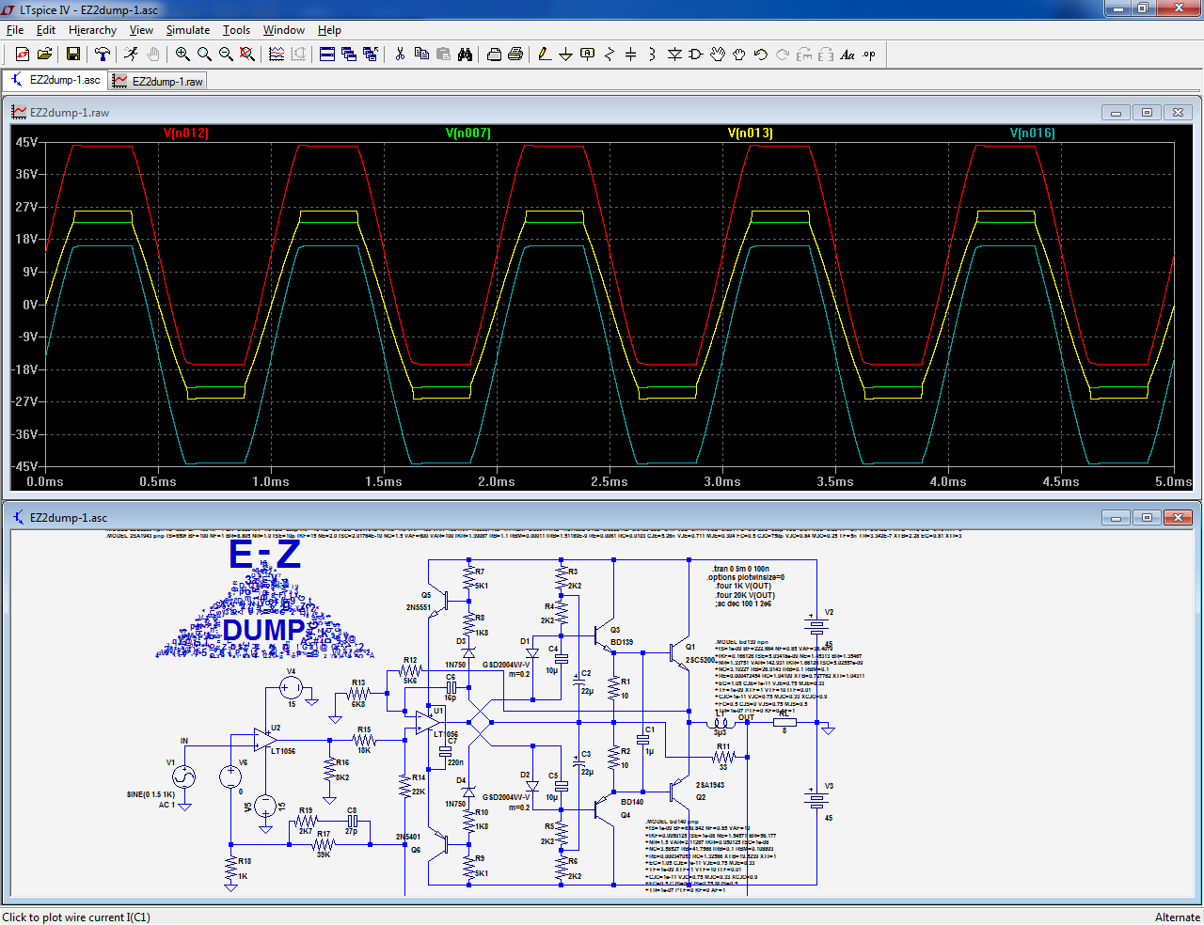Run the simulation with the running man icon
Screen dimensions: 1204x925
pyautogui.click(x=131, y=55)
